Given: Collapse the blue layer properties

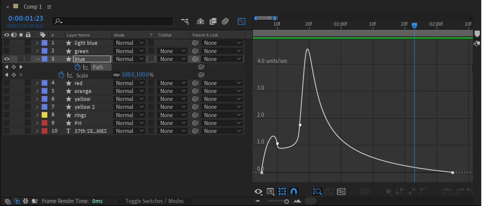Looking at the screenshot, I should (38, 59).
